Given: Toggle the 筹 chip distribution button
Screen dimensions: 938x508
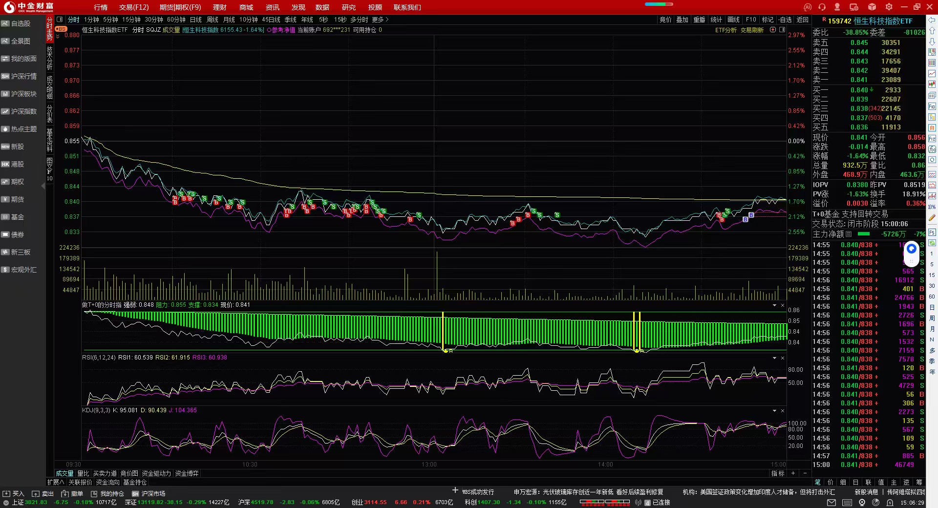Looking at the screenshot, I should pos(919,482).
